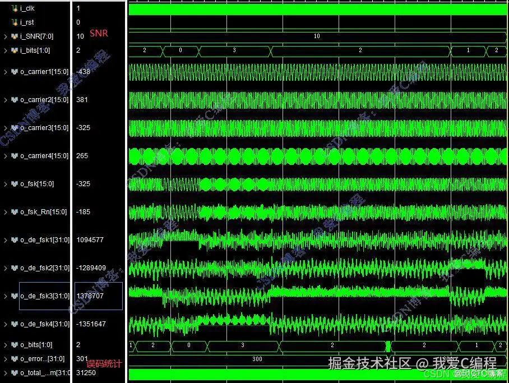Click the o_carrier2 bus icon
The height and width of the screenshot is (383, 509).
point(14,100)
